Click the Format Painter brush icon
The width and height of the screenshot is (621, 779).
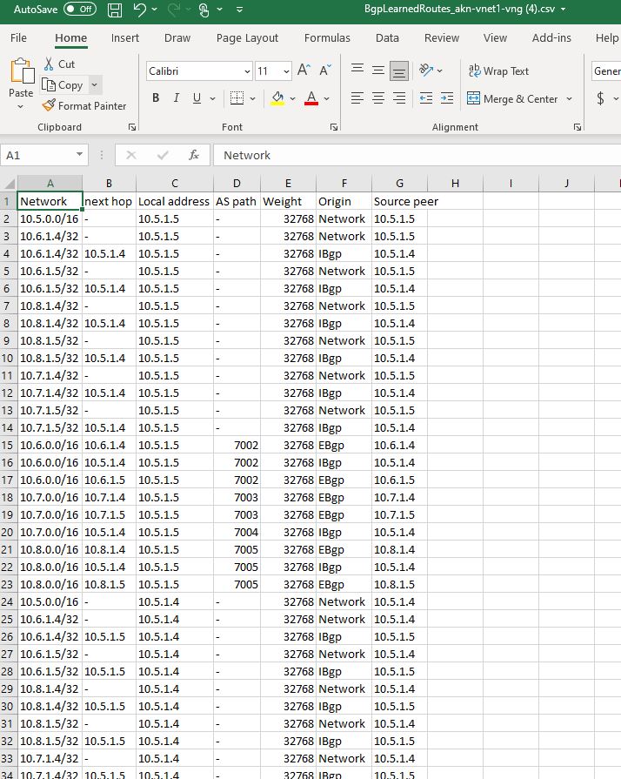[49, 105]
